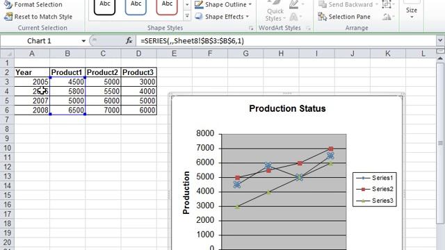Open Shape Styles dialog launcher

click(x=251, y=28)
